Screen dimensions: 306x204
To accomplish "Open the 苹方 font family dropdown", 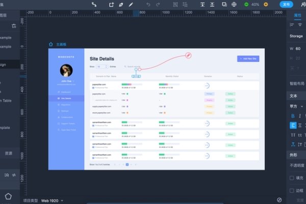I will tap(296, 107).
